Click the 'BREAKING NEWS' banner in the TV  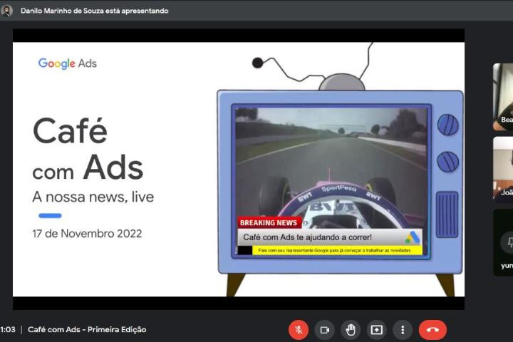coord(269,222)
